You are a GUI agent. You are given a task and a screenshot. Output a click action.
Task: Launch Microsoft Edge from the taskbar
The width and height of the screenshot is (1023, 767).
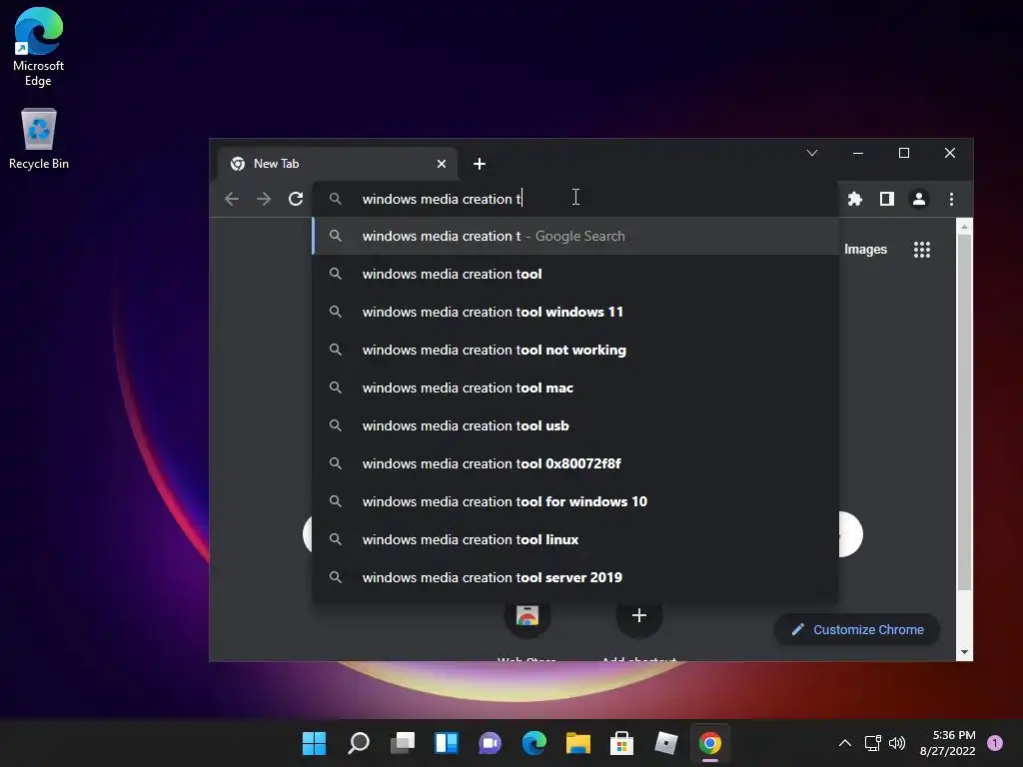click(534, 743)
